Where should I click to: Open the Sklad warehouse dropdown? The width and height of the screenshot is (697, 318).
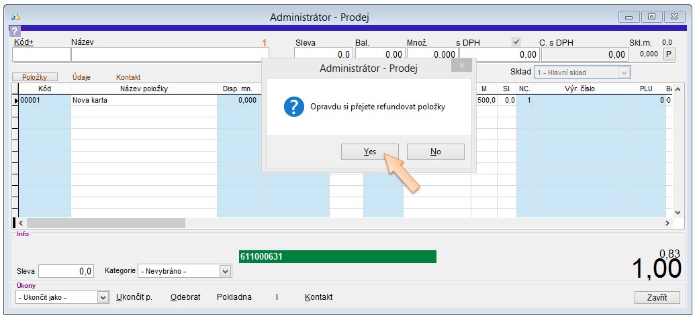(x=624, y=72)
